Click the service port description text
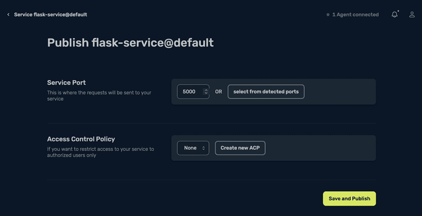Screen dimensions: 422x216 point(99,95)
